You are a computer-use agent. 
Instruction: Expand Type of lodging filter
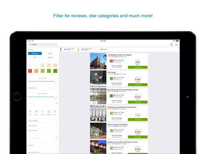tap(43, 121)
